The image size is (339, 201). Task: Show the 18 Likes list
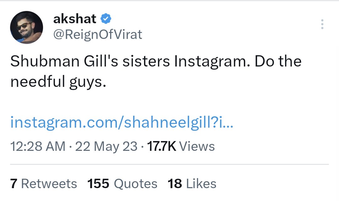[192, 184]
